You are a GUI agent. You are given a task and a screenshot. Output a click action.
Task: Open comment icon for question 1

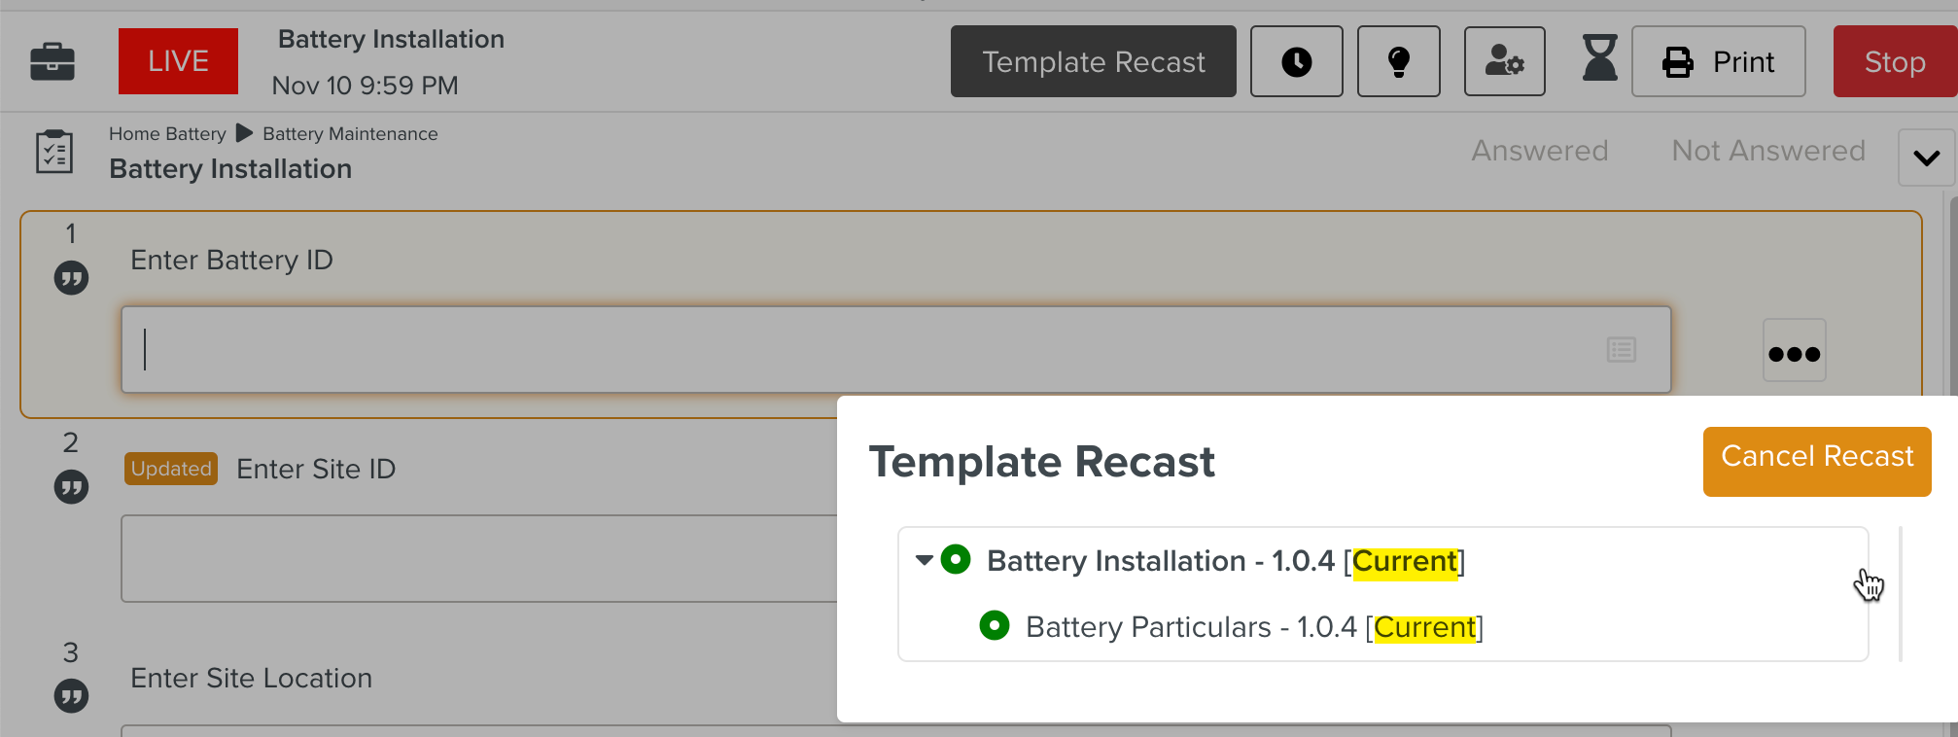[x=71, y=278]
